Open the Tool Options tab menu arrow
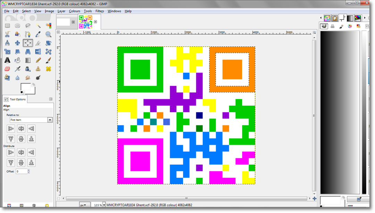375x213 pixels. click(51, 99)
